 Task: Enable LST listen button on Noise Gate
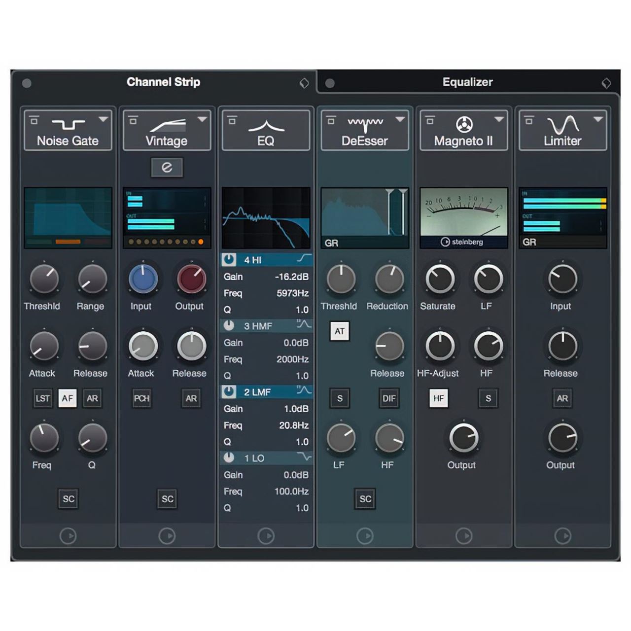[x=43, y=398]
